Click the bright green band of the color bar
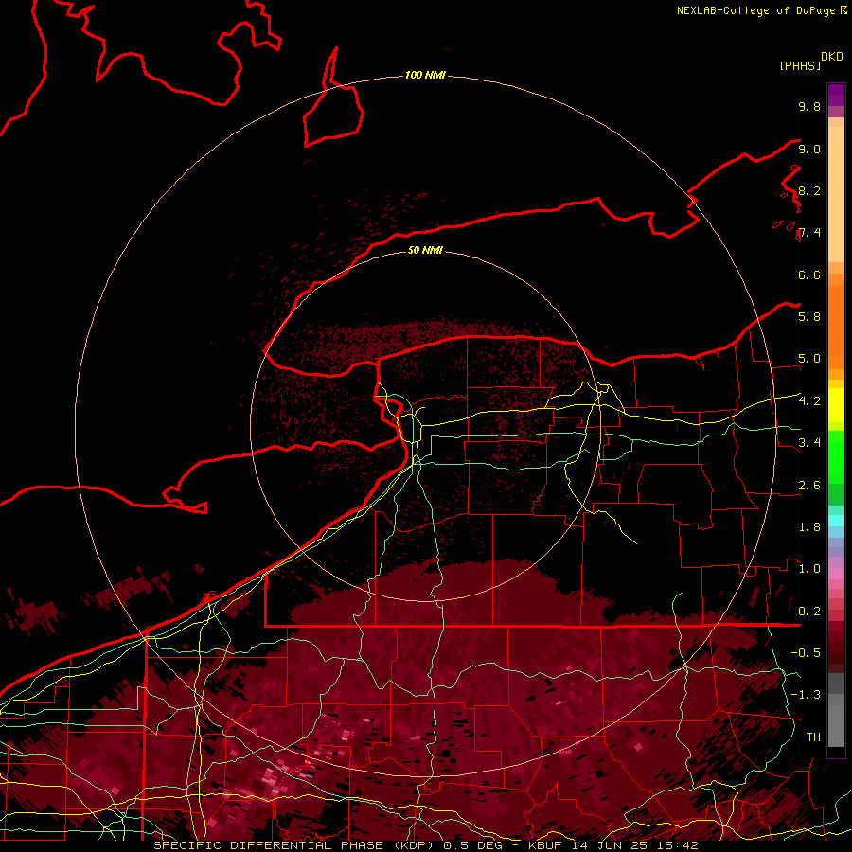 836,456
